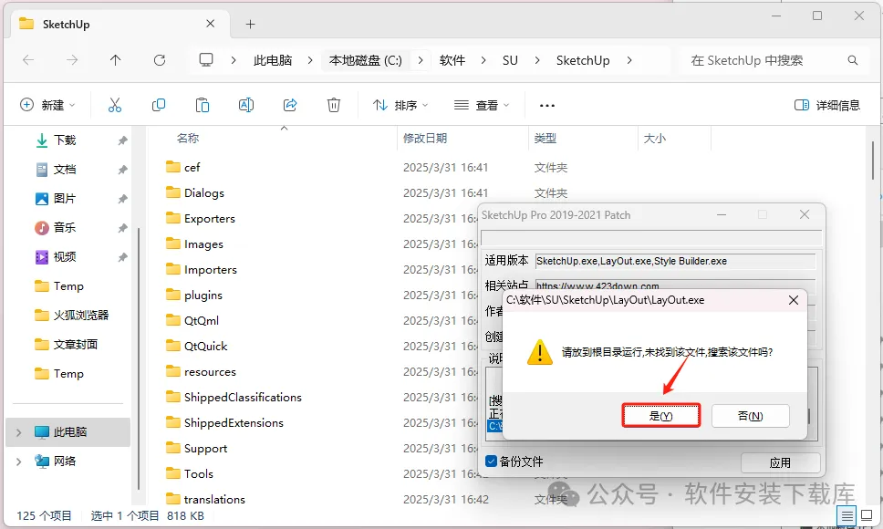This screenshot has width=883, height=529.
Task: Go forward with the right arrow
Action: click(x=72, y=60)
